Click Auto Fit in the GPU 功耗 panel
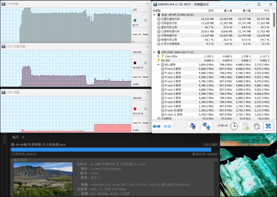 (x=137, y=123)
